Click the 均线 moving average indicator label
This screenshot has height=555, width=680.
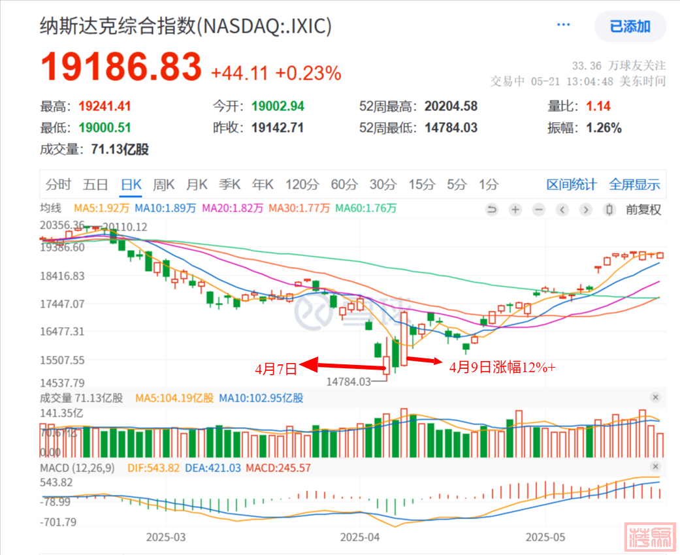[51, 208]
